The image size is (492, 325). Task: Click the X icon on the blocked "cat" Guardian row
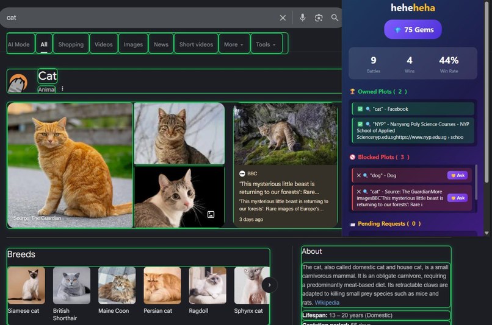(359, 192)
